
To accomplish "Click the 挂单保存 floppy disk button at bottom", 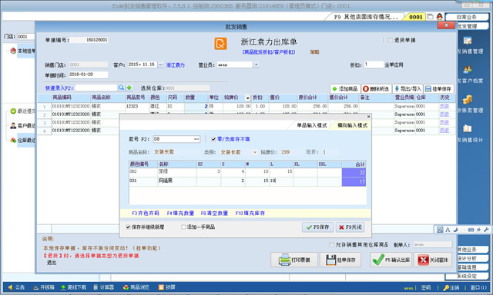I will point(340,260).
